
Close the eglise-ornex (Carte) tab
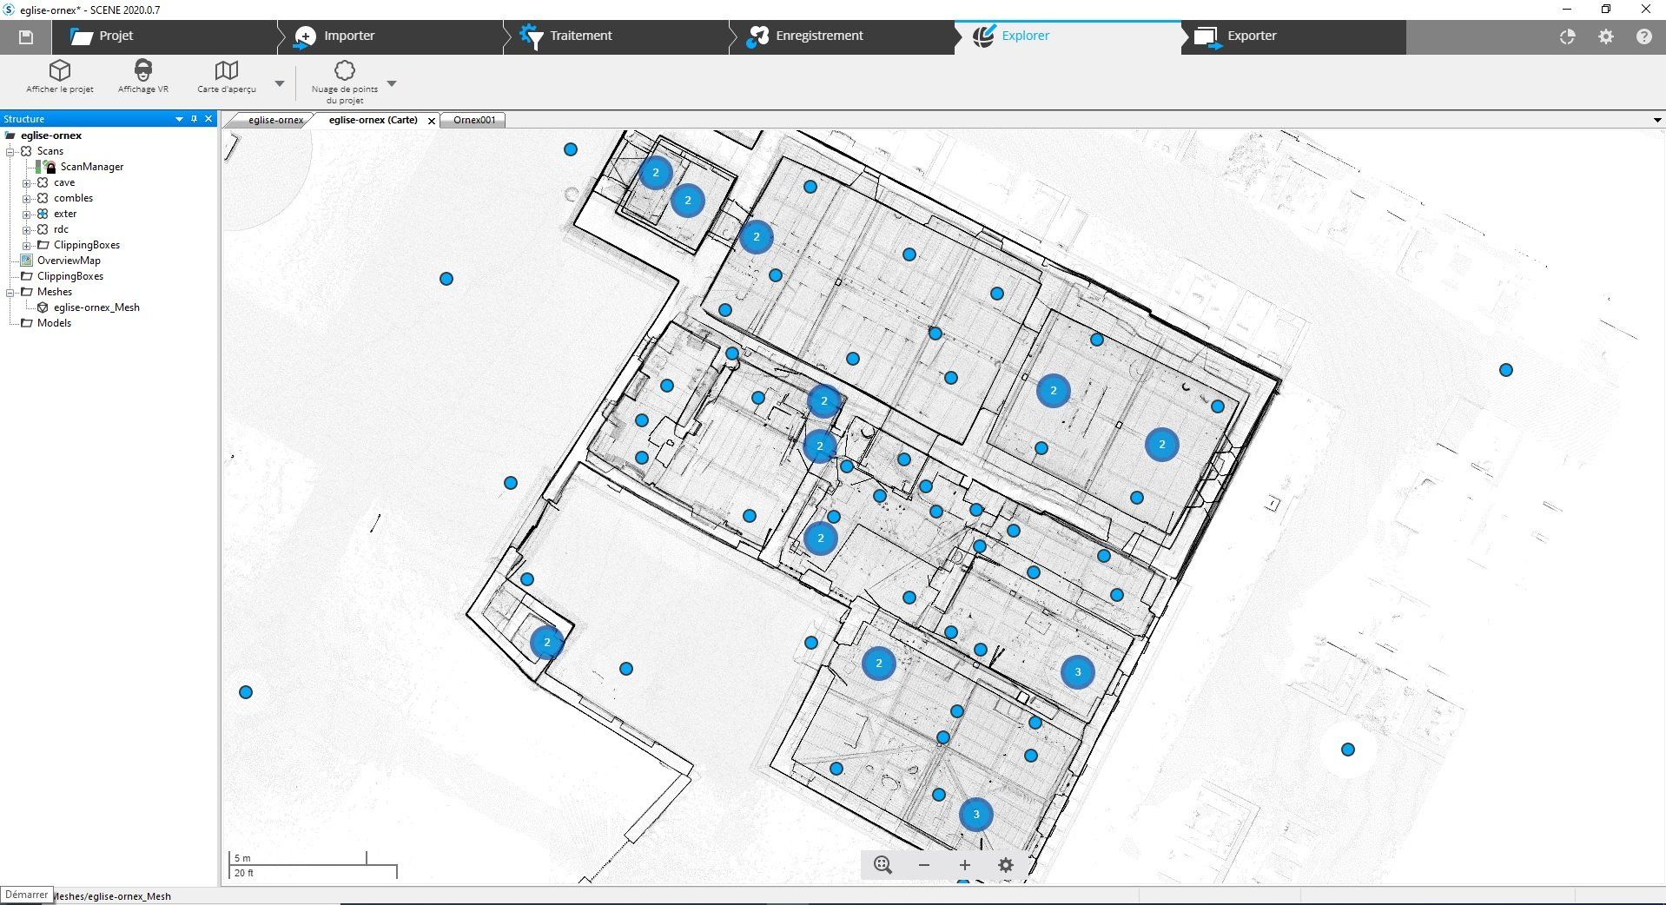[432, 121]
